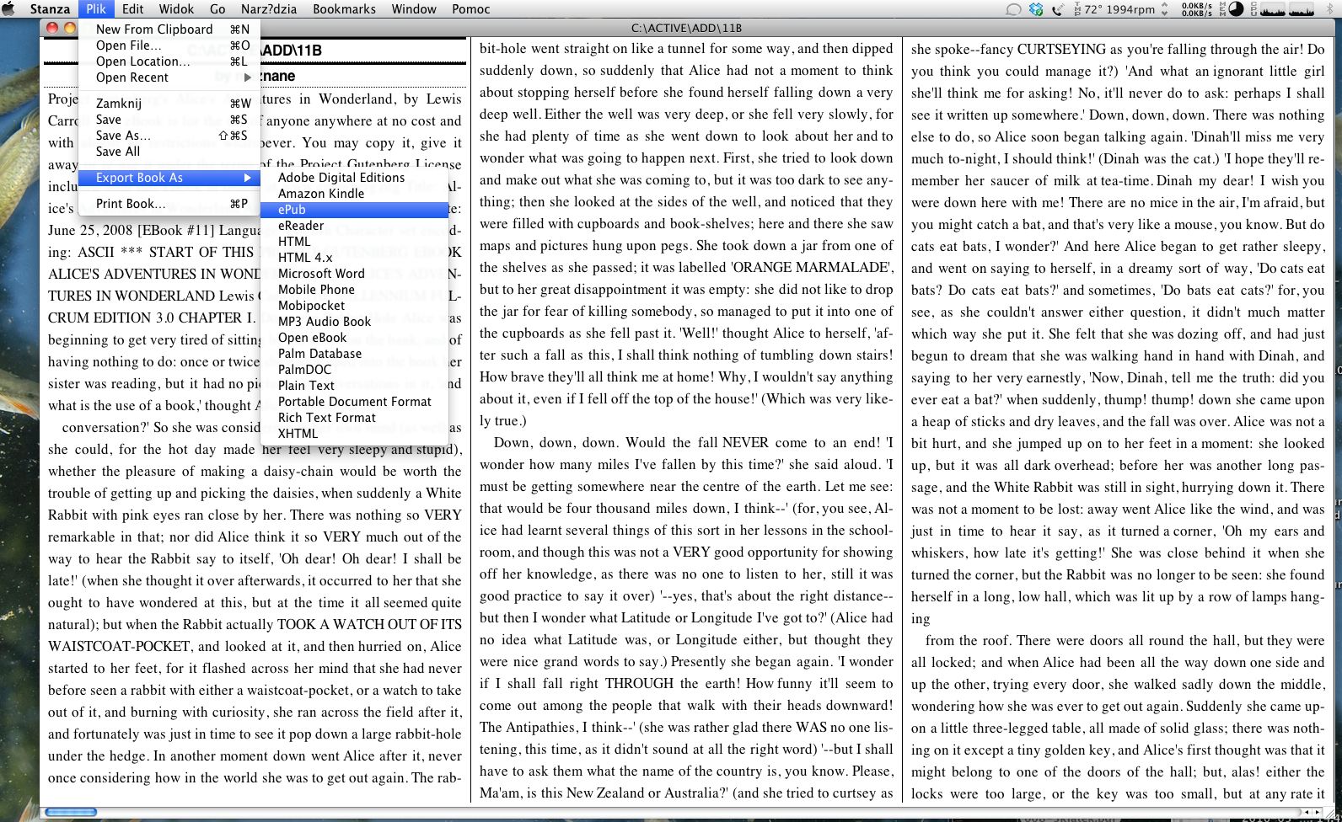Open the Apple menu

pos(10,8)
